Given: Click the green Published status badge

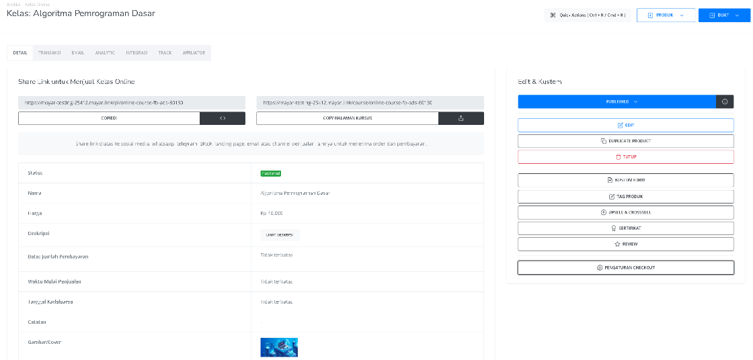Looking at the screenshot, I should click(270, 173).
